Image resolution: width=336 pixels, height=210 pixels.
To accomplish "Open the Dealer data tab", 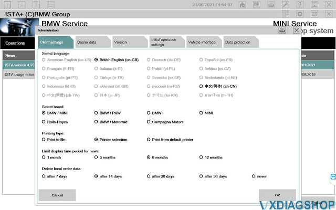I will 93,42.
